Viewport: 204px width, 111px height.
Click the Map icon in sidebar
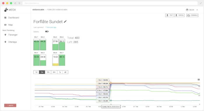click(5, 25)
